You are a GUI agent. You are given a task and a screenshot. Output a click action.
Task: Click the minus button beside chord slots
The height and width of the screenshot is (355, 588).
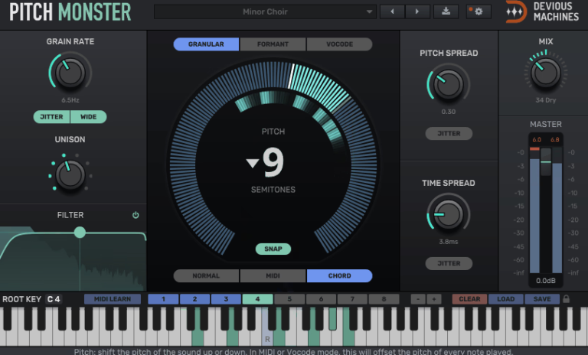point(418,299)
